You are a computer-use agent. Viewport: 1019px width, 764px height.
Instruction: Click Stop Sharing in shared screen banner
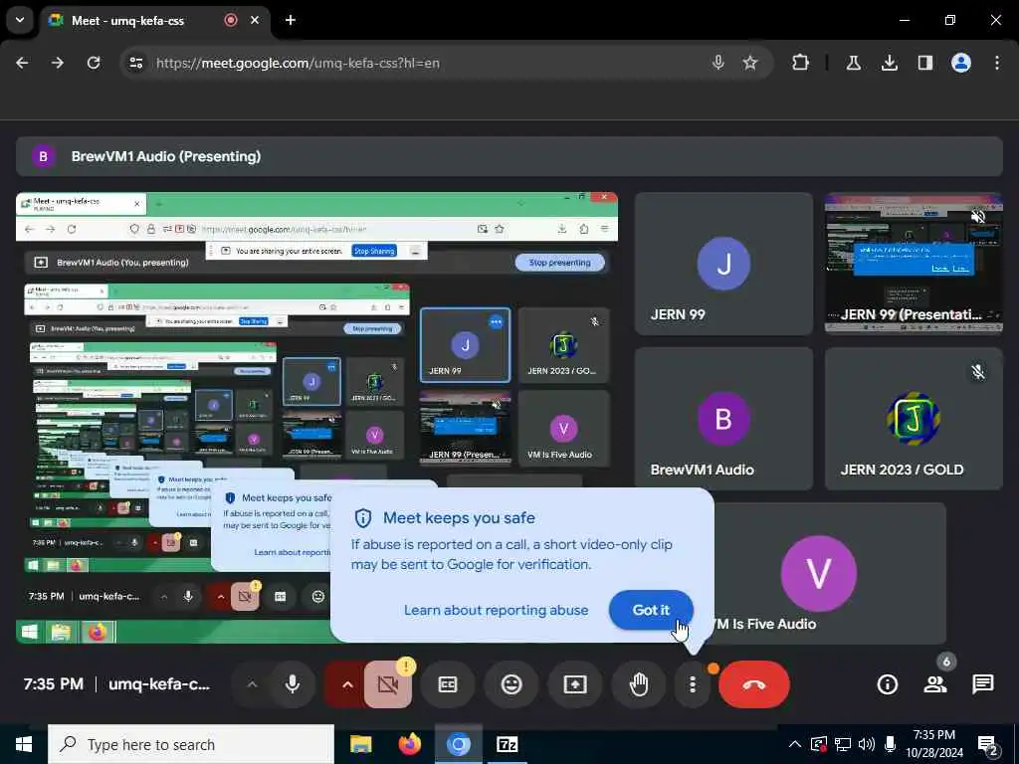pos(374,251)
